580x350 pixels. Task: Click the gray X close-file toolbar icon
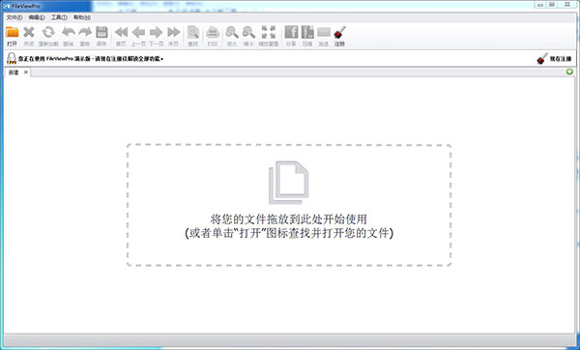28,33
